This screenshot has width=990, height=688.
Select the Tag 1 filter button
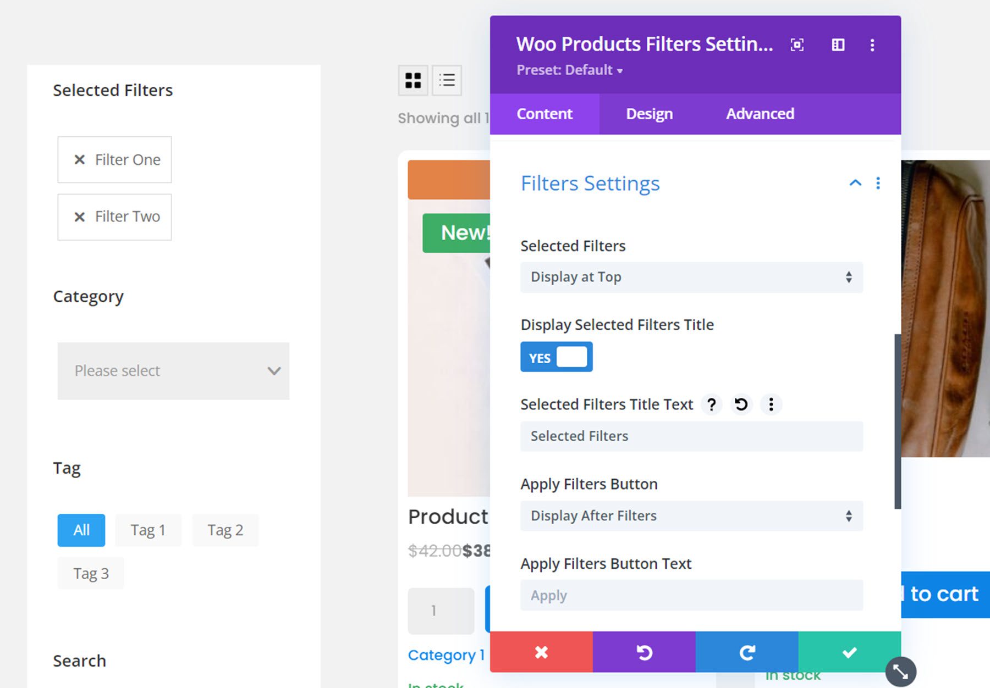click(x=147, y=530)
